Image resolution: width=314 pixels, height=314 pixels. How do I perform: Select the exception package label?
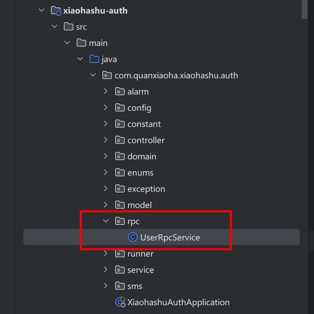(x=146, y=189)
